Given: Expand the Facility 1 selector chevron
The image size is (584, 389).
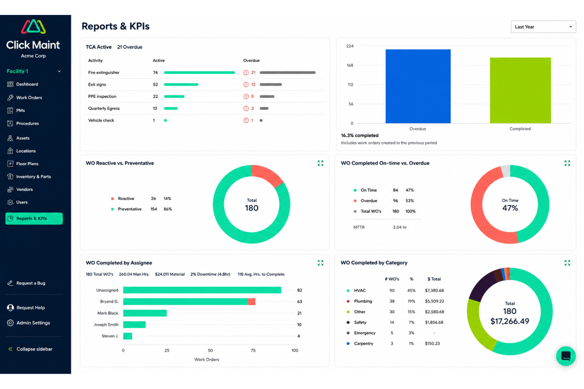Looking at the screenshot, I should pos(59,71).
